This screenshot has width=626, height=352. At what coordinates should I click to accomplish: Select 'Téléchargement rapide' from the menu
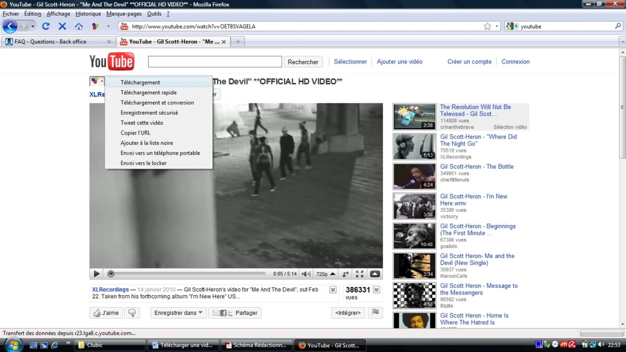click(148, 92)
